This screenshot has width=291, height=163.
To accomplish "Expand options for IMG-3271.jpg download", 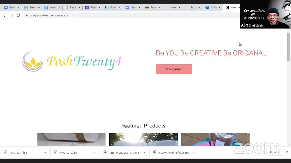I will pyautogui.click(x=45, y=153).
